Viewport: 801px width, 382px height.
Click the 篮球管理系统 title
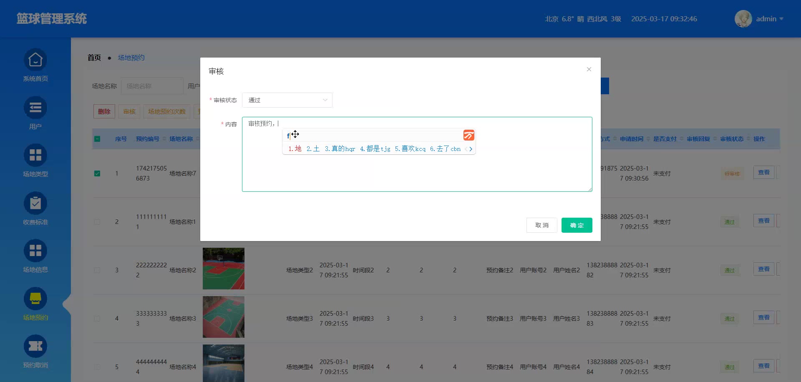coord(52,19)
